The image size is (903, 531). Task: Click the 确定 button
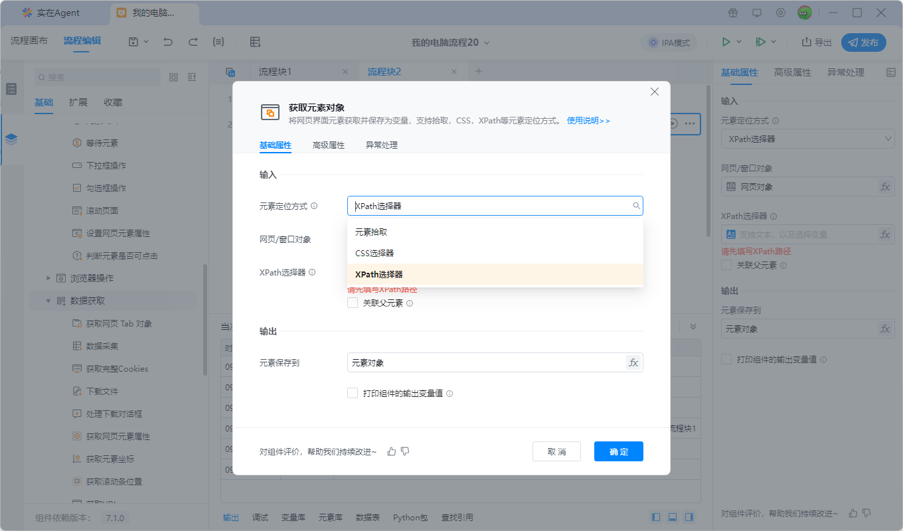(619, 451)
